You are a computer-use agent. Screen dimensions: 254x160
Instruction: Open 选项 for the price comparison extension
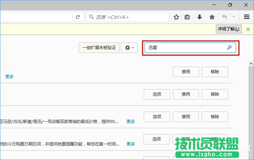tap(157, 117)
